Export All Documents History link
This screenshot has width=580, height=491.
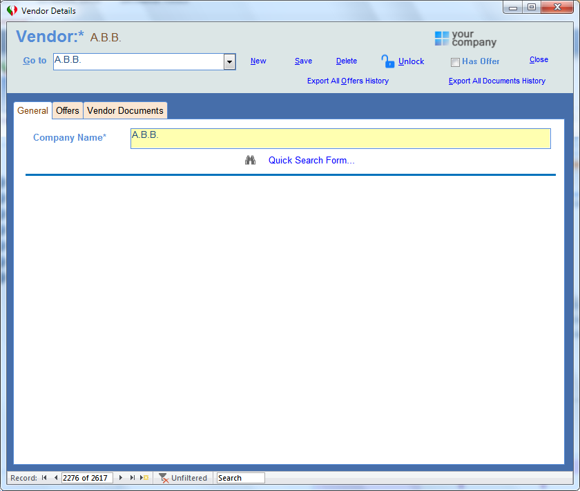point(496,81)
